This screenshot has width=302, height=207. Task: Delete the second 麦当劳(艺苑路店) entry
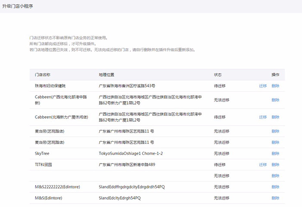pos(275,142)
